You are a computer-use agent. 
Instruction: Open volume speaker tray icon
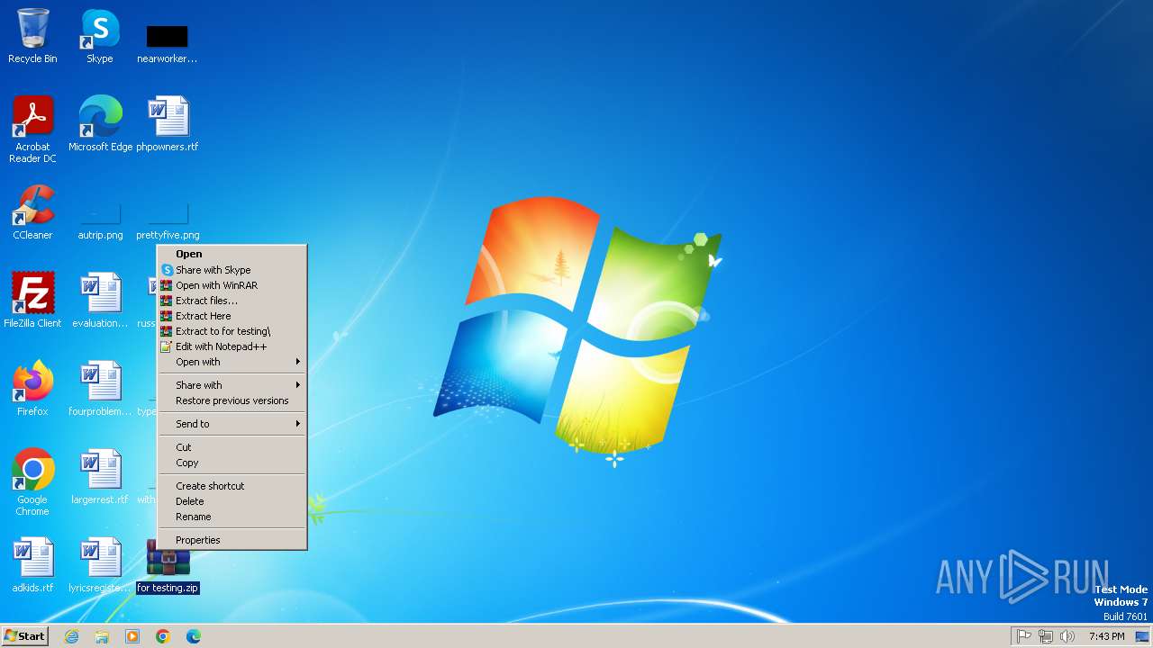(1067, 636)
